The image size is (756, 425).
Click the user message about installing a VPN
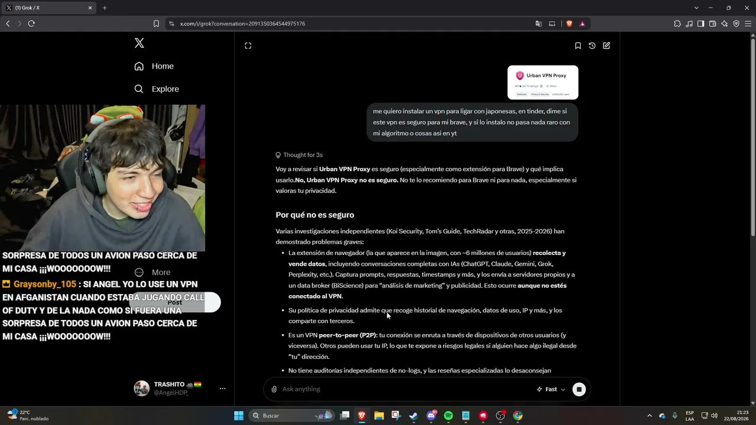click(x=472, y=122)
